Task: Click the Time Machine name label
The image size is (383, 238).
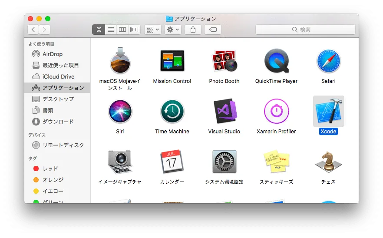Action: [172, 132]
